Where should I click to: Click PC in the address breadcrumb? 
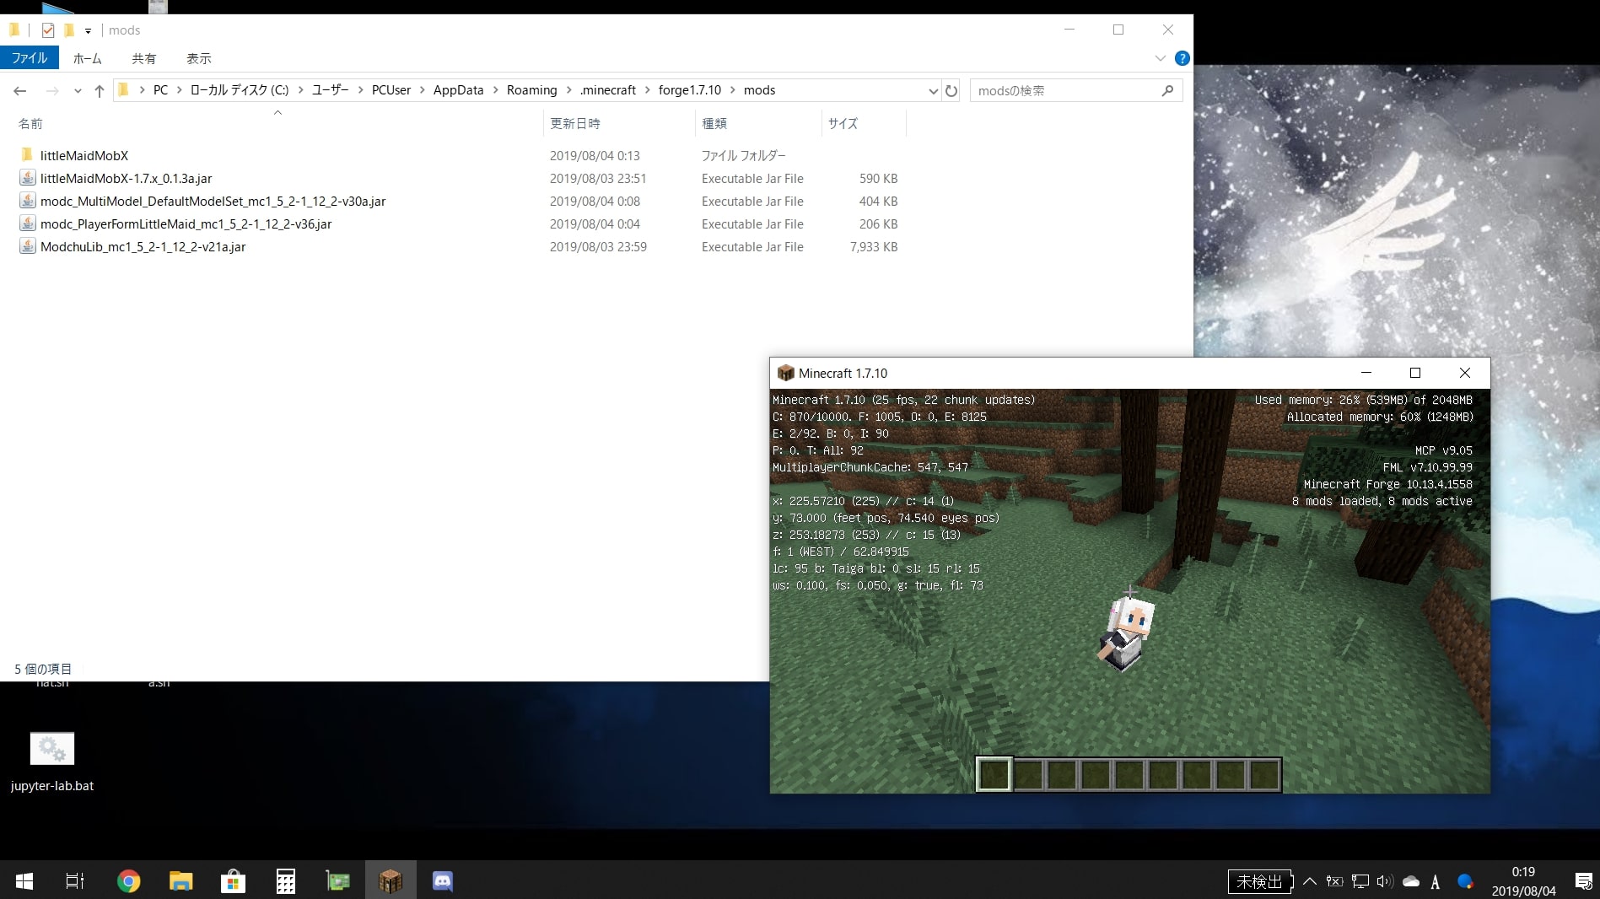click(160, 90)
